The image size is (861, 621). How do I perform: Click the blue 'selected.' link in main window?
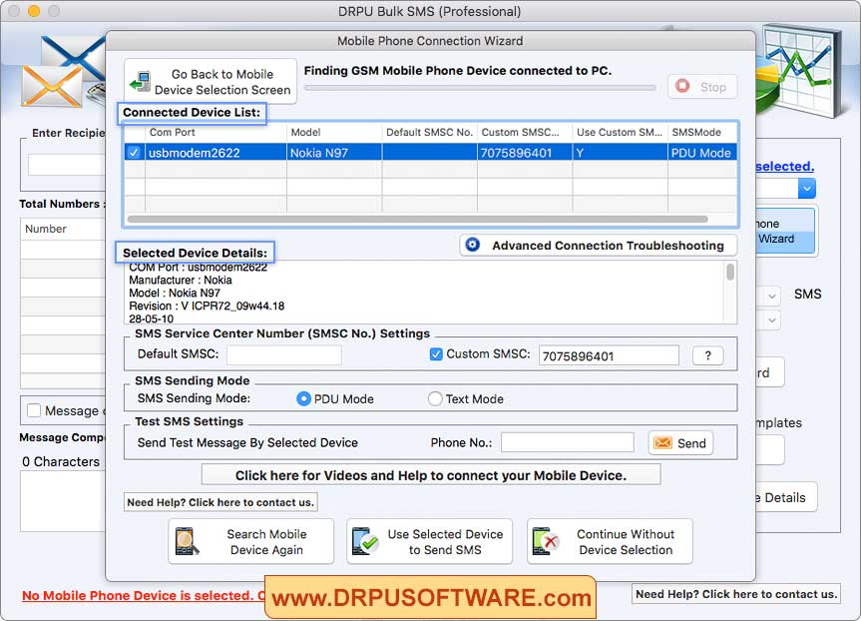784,167
